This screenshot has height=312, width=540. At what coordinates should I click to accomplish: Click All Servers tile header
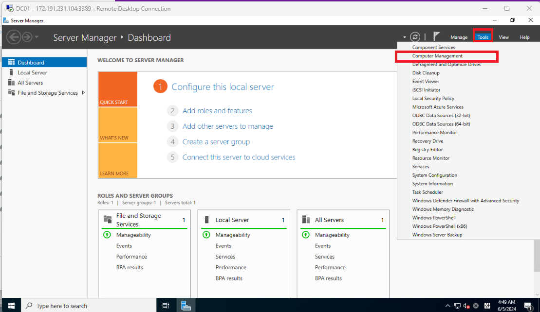click(x=343, y=220)
